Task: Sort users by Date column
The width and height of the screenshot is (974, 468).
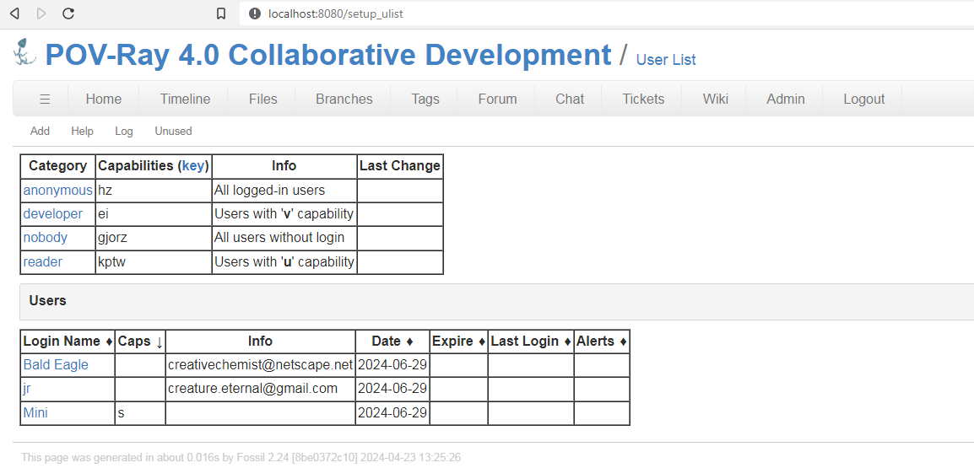Action: click(392, 342)
